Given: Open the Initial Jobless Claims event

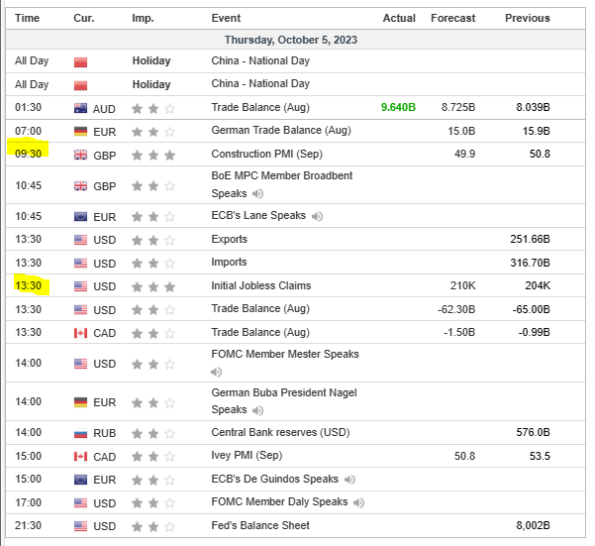Looking at the screenshot, I should 261,285.
